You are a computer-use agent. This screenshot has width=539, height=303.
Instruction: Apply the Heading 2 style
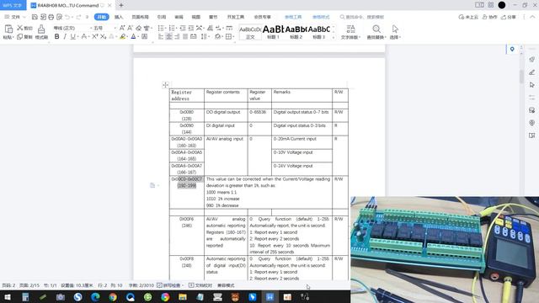pos(296,32)
